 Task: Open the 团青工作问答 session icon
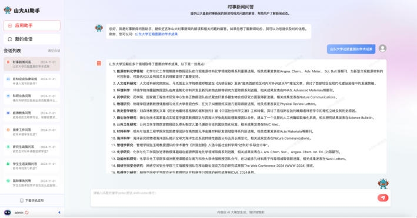[8, 130]
